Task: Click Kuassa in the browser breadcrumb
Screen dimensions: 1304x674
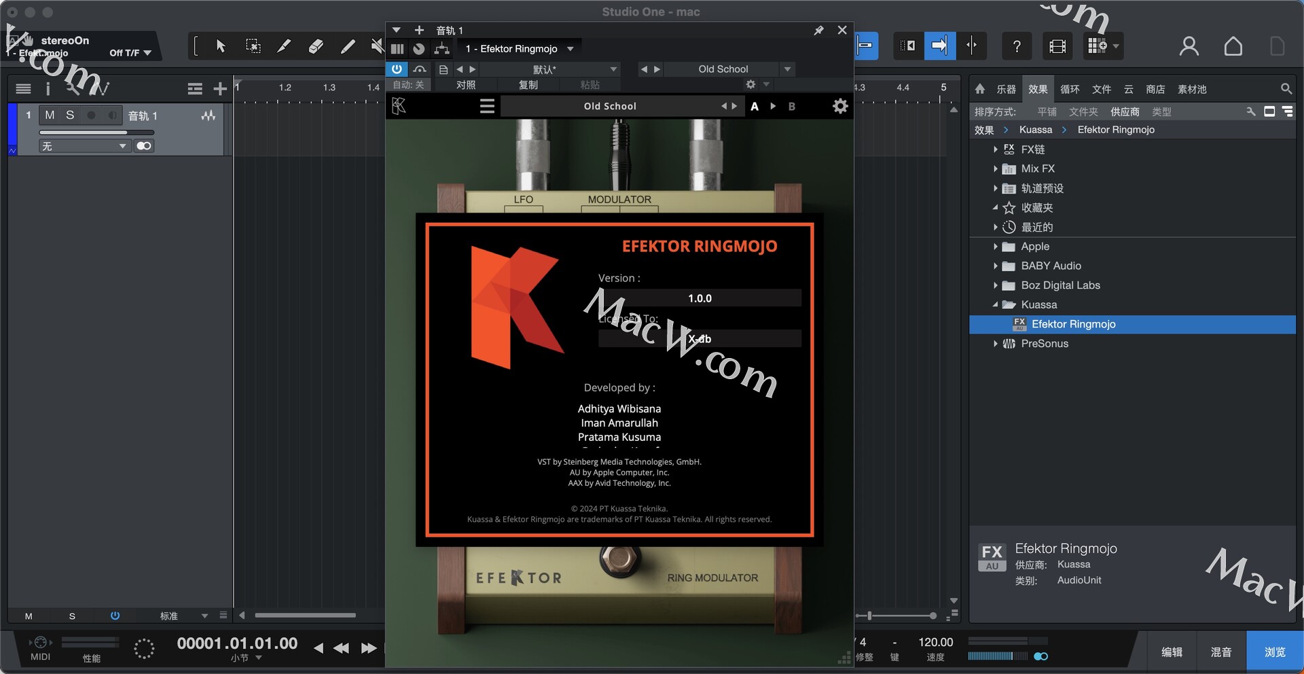Action: (1036, 130)
